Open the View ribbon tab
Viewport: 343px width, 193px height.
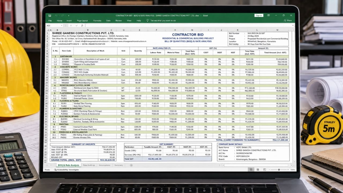click(129, 21)
